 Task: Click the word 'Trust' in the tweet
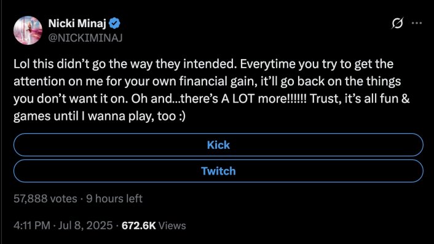(x=325, y=99)
